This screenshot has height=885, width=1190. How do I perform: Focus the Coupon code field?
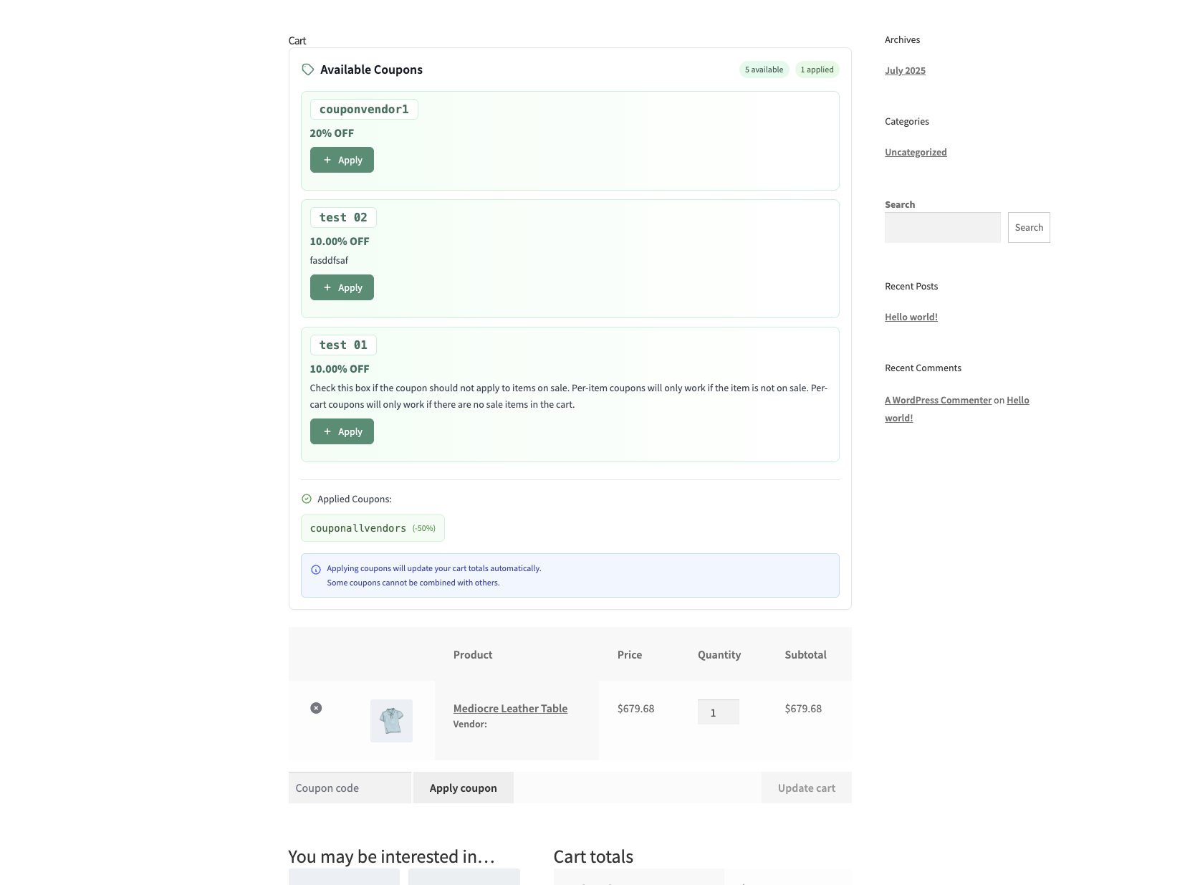(350, 788)
